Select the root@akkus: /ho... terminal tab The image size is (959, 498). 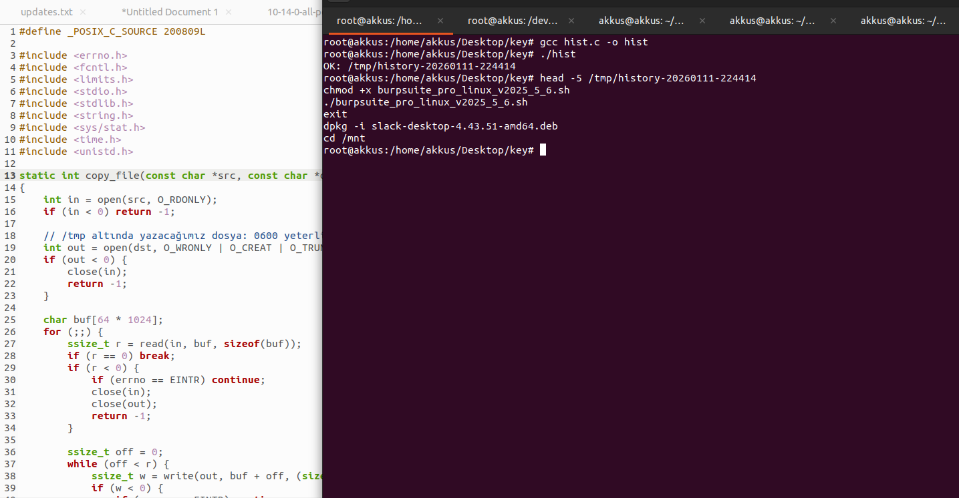tap(380, 21)
